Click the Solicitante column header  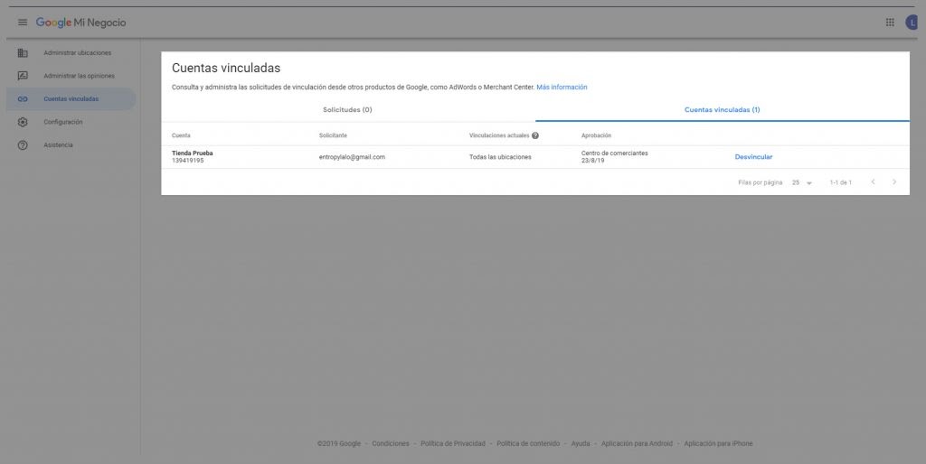333,135
